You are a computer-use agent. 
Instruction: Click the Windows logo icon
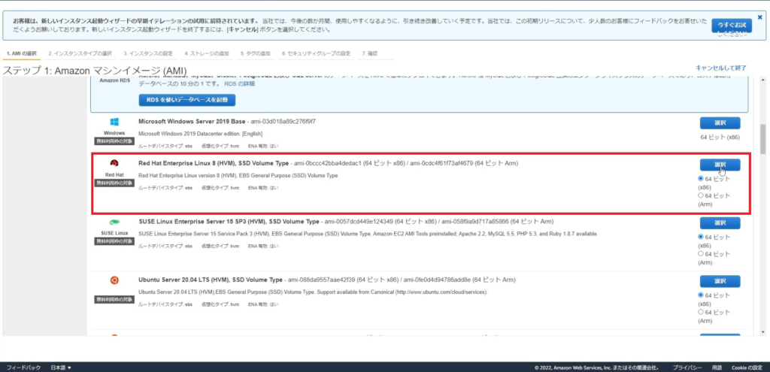tap(114, 122)
